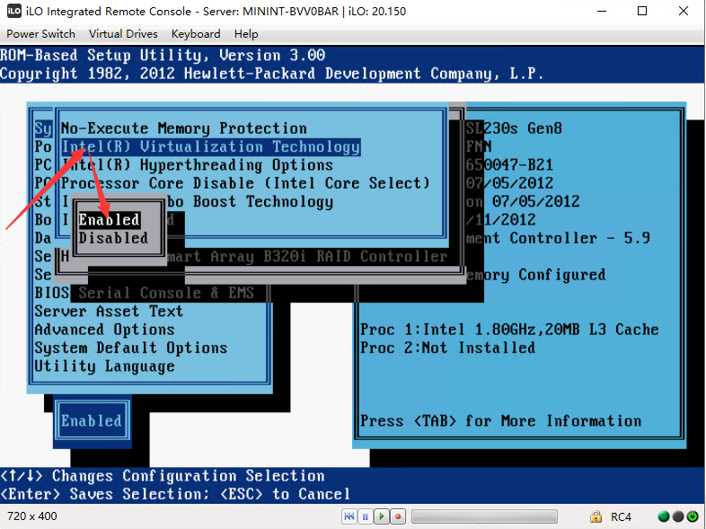Click the Hewlett-Packard copyright line
706x529 pixels.
click(271, 74)
